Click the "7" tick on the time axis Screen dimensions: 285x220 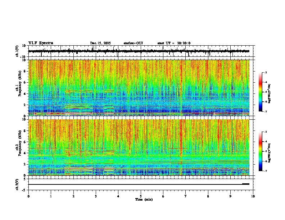tap(186, 196)
